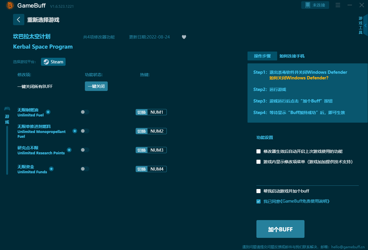Image resolution: width=368 pixels, height=250 pixels.
Task: Uncheck the 我已同意 GameBuff免责使用说明 checkbox
Action: coord(258,201)
